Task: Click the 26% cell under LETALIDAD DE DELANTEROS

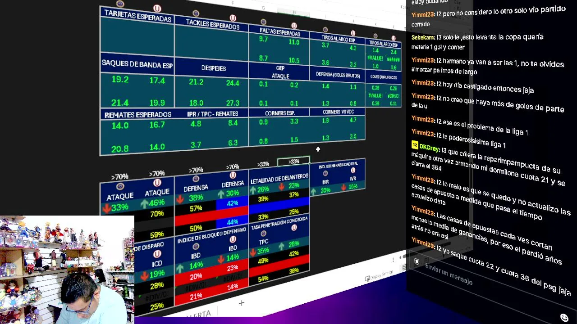Action: [263, 189]
